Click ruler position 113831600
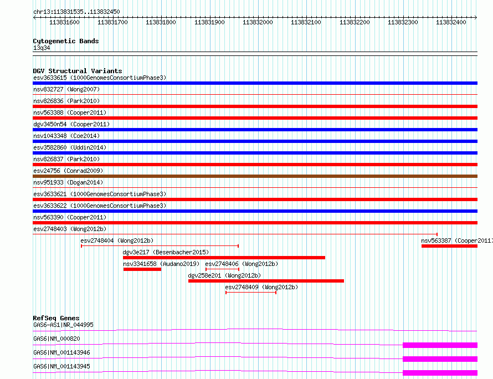Image resolution: width=493 pixels, height=379 pixels. click(64, 22)
